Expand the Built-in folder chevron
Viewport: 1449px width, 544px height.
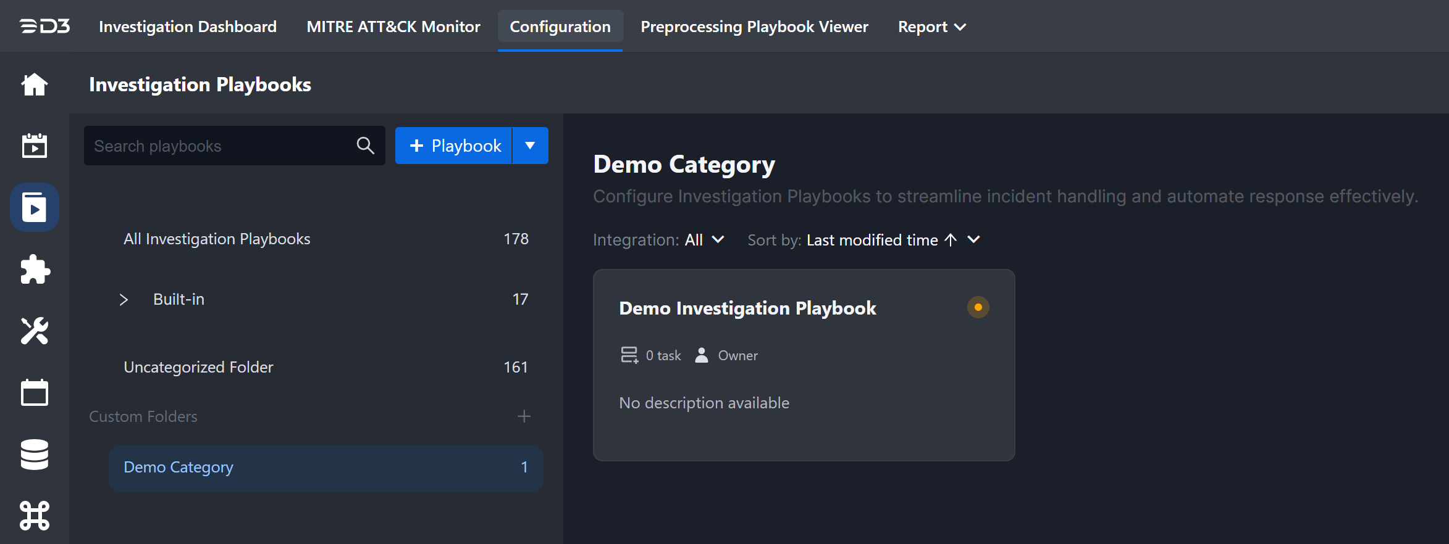click(124, 300)
